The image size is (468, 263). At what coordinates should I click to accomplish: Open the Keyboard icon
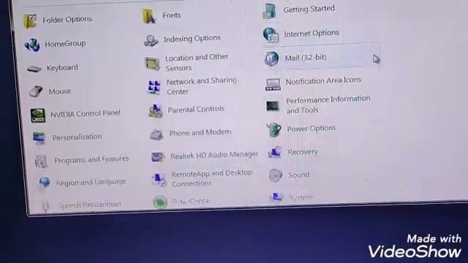pos(34,69)
